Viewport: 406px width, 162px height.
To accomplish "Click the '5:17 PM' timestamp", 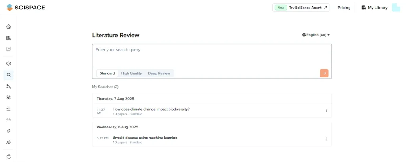I will (x=103, y=138).
